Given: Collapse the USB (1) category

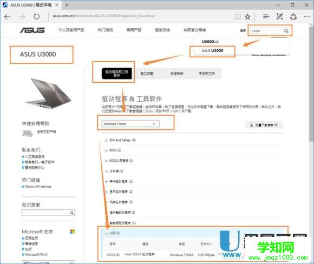Looking at the screenshot, I should (x=113, y=233).
